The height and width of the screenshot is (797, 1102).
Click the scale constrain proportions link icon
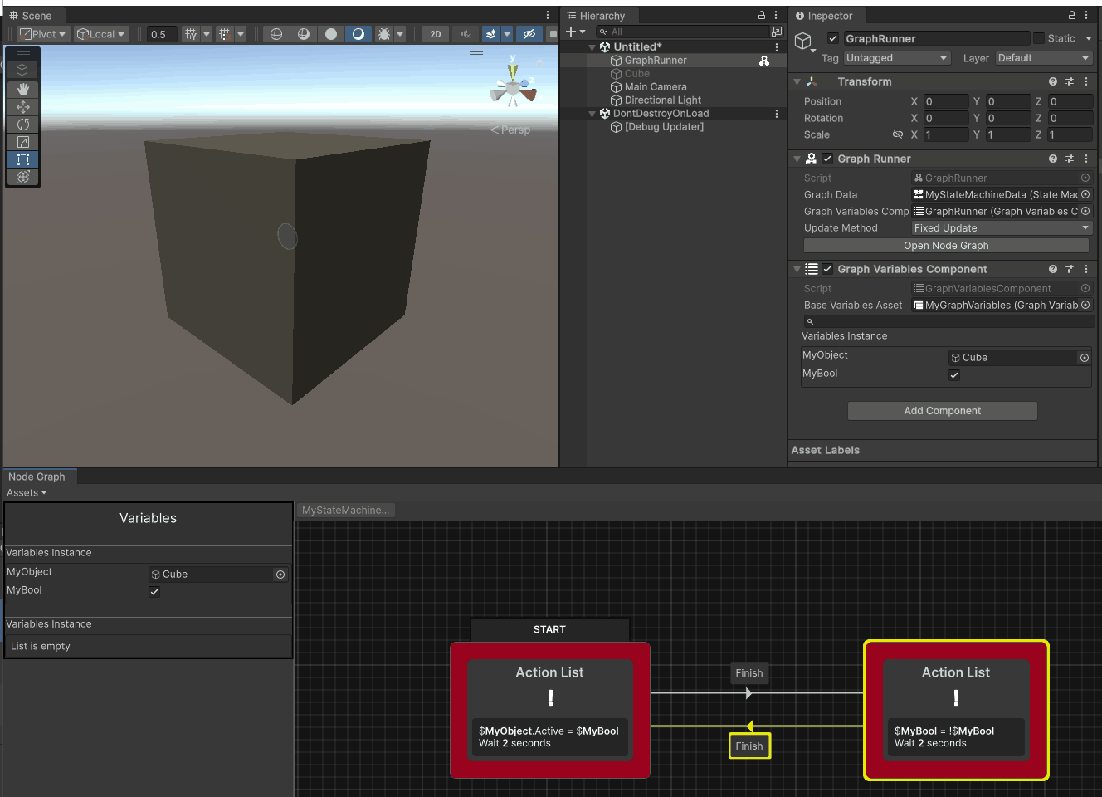pyautogui.click(x=897, y=134)
